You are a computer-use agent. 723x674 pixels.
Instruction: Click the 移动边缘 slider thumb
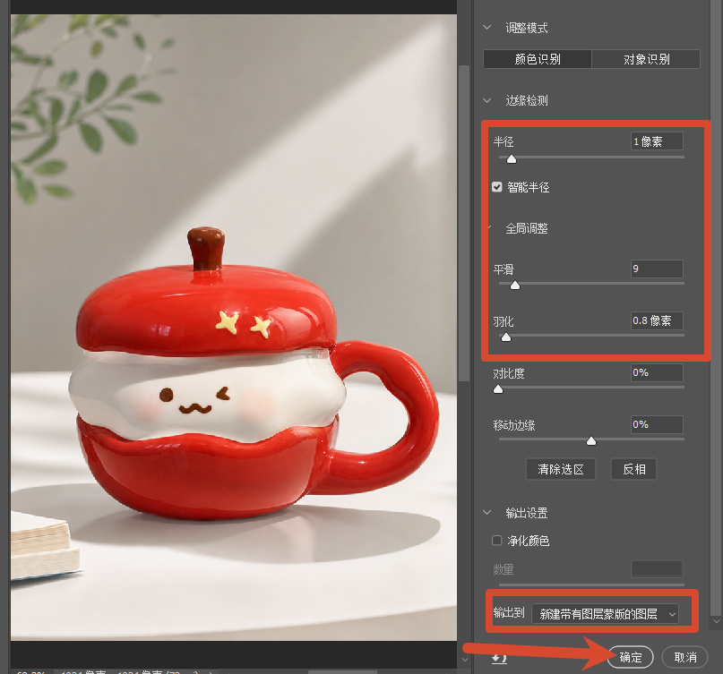(591, 441)
